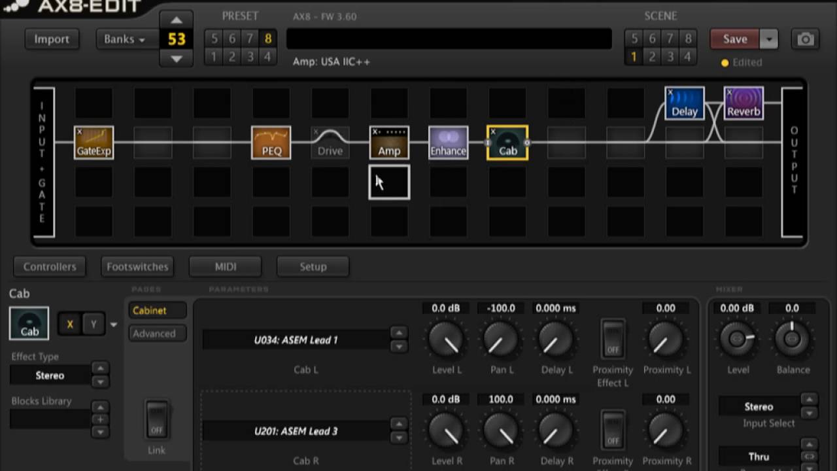Open the Setup tab
The width and height of the screenshot is (837, 471).
coord(313,266)
